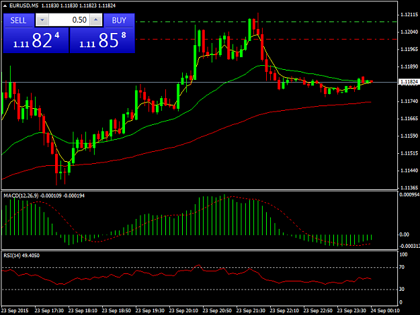Click the 23 Sep 2015 time label
Image resolution: width=420 pixels, height=315 pixels.
pos(15,311)
